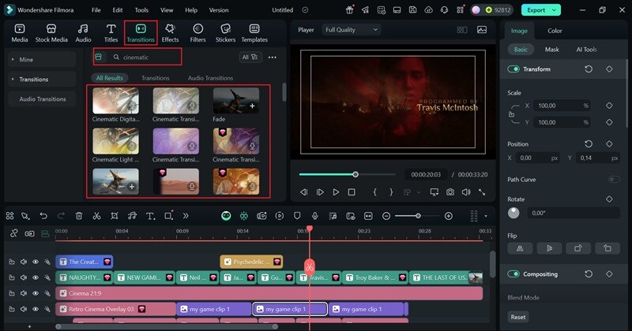Reset Transform with the circular arrow
The image size is (632, 331).
[x=589, y=69]
